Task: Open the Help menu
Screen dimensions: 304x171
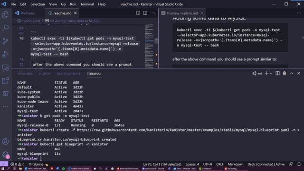Action: [x=102, y=4]
